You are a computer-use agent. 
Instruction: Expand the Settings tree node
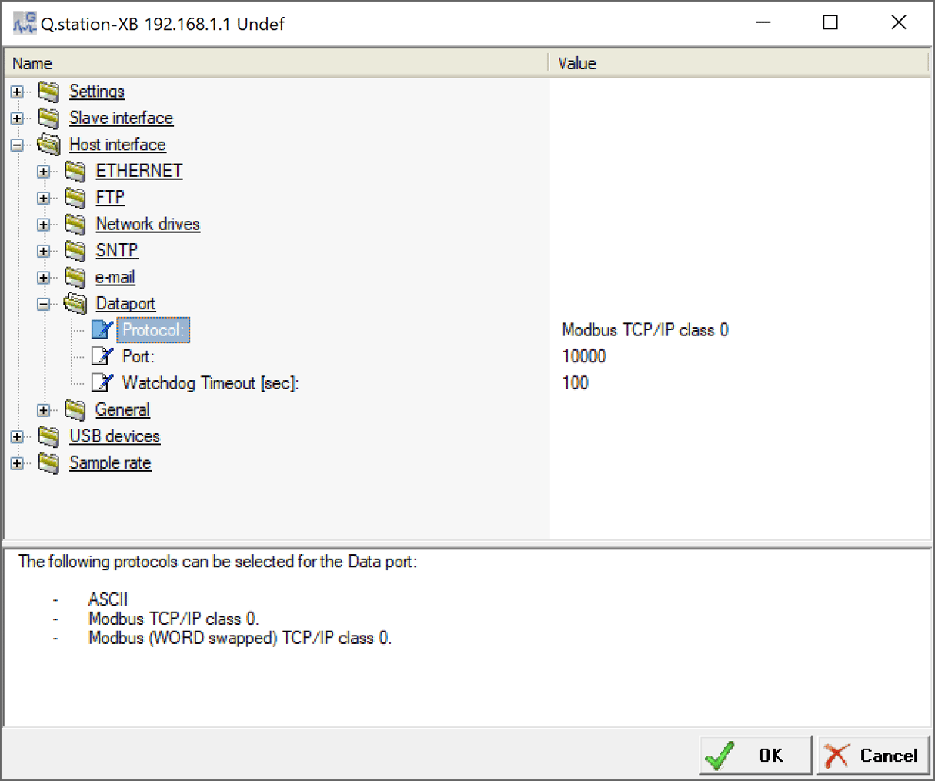[x=17, y=92]
